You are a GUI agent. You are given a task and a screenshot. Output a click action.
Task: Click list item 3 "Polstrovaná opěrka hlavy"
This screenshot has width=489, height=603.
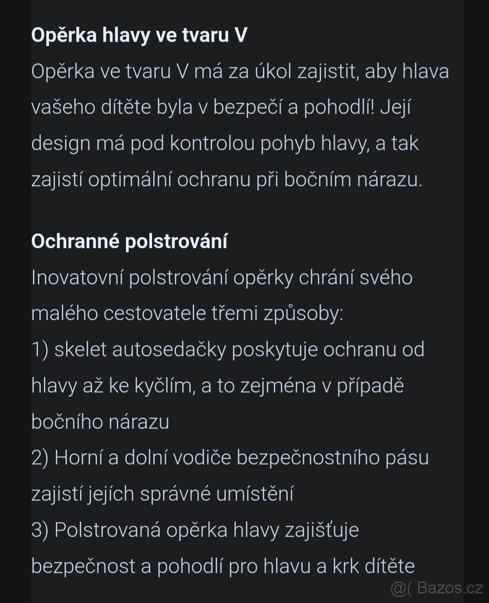(195, 531)
